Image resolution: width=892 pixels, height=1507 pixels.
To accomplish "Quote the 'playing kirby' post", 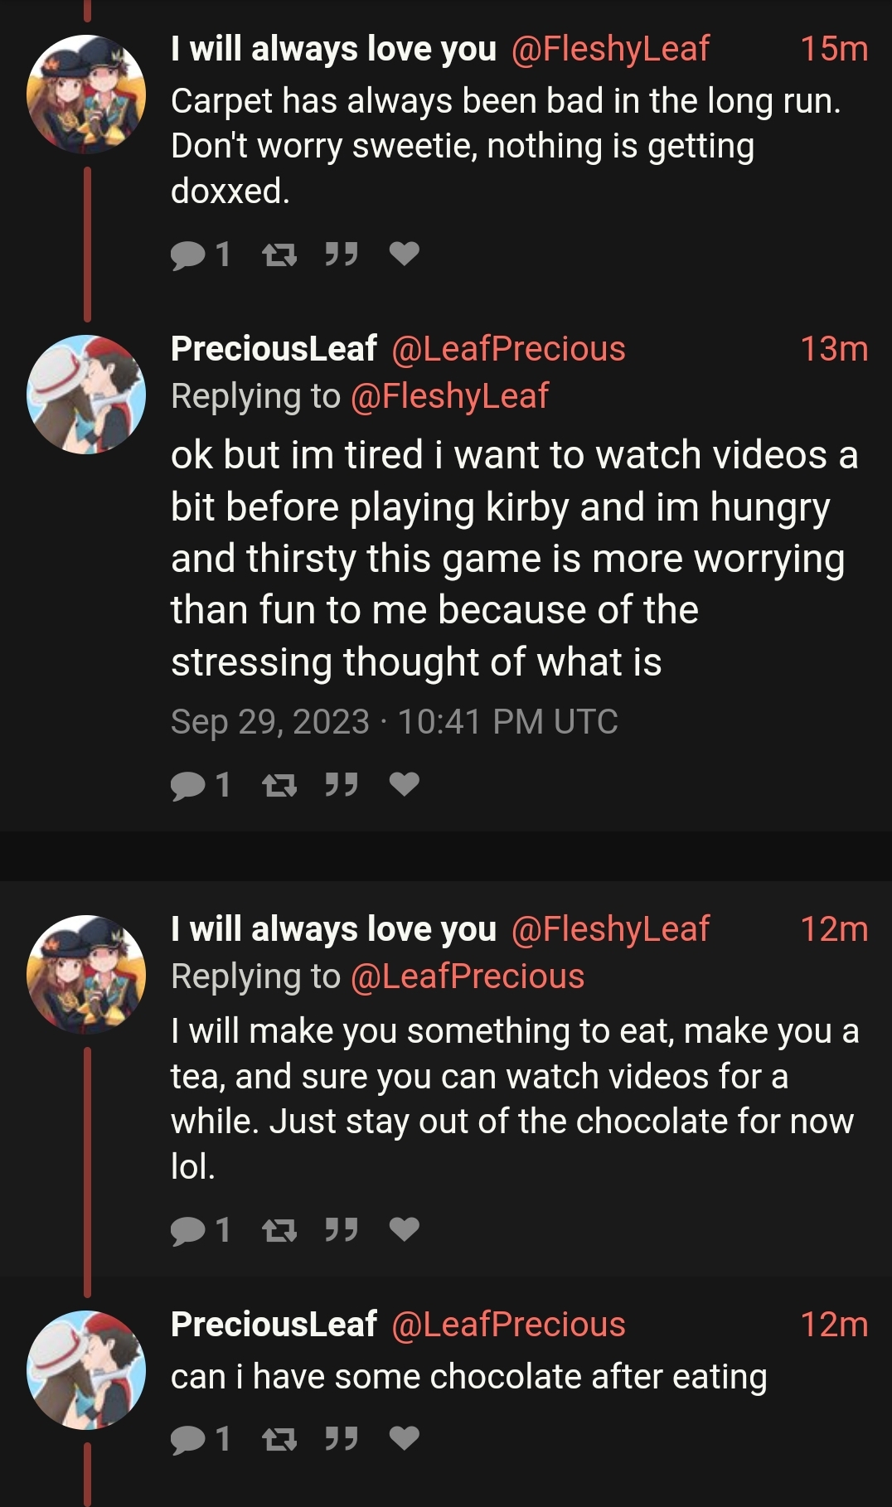I will coord(342,784).
